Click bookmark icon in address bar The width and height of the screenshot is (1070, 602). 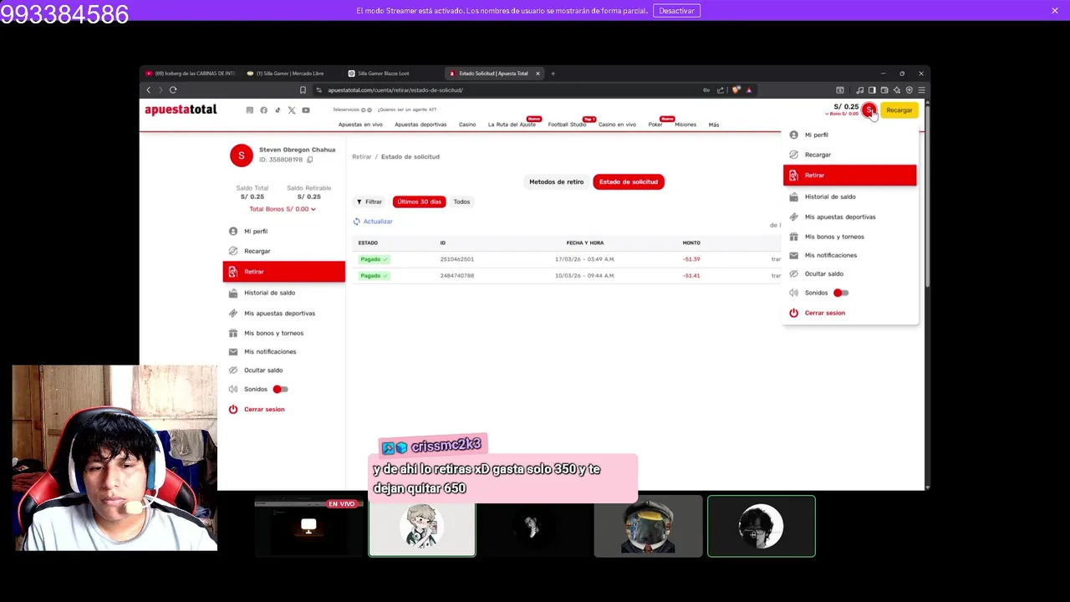tap(303, 89)
